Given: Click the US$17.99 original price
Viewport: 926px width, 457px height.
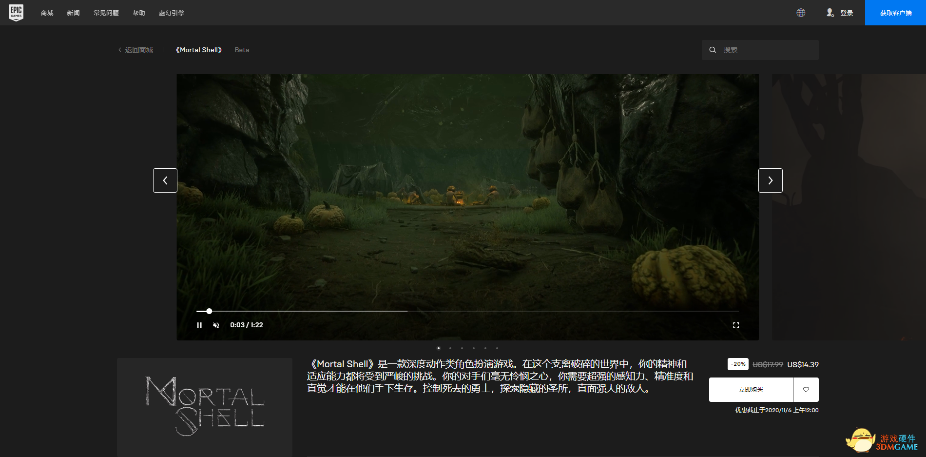Looking at the screenshot, I should point(768,365).
